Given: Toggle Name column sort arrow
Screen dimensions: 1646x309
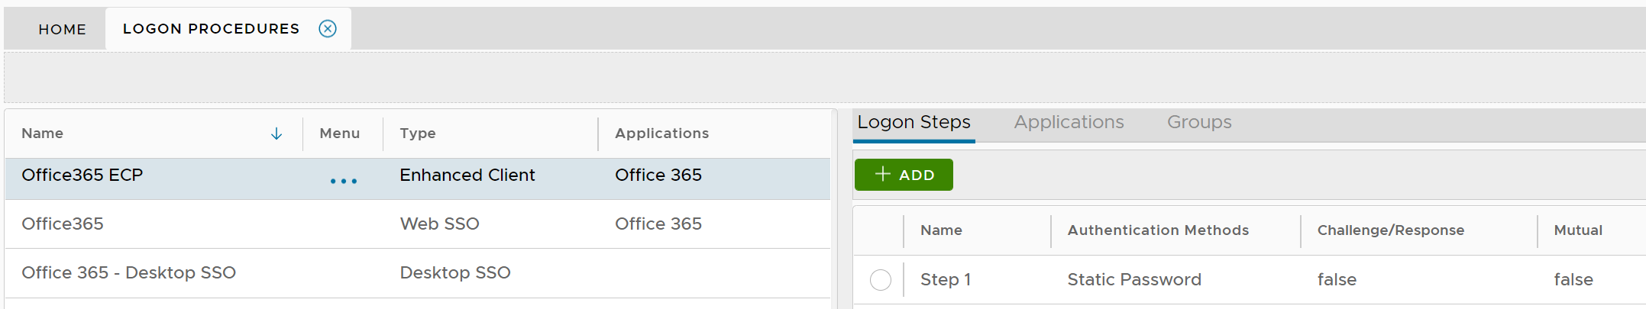Looking at the screenshot, I should [x=276, y=134].
